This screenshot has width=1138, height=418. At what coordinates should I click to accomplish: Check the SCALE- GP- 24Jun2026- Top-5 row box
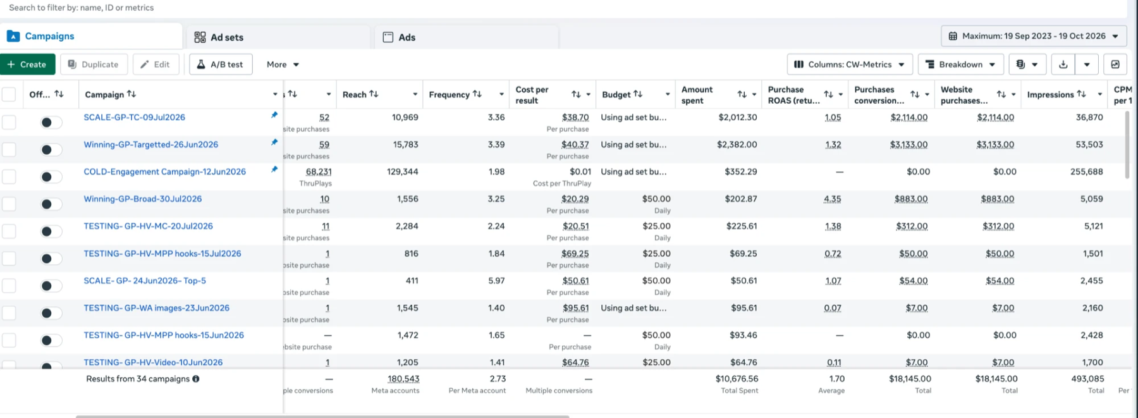point(9,286)
